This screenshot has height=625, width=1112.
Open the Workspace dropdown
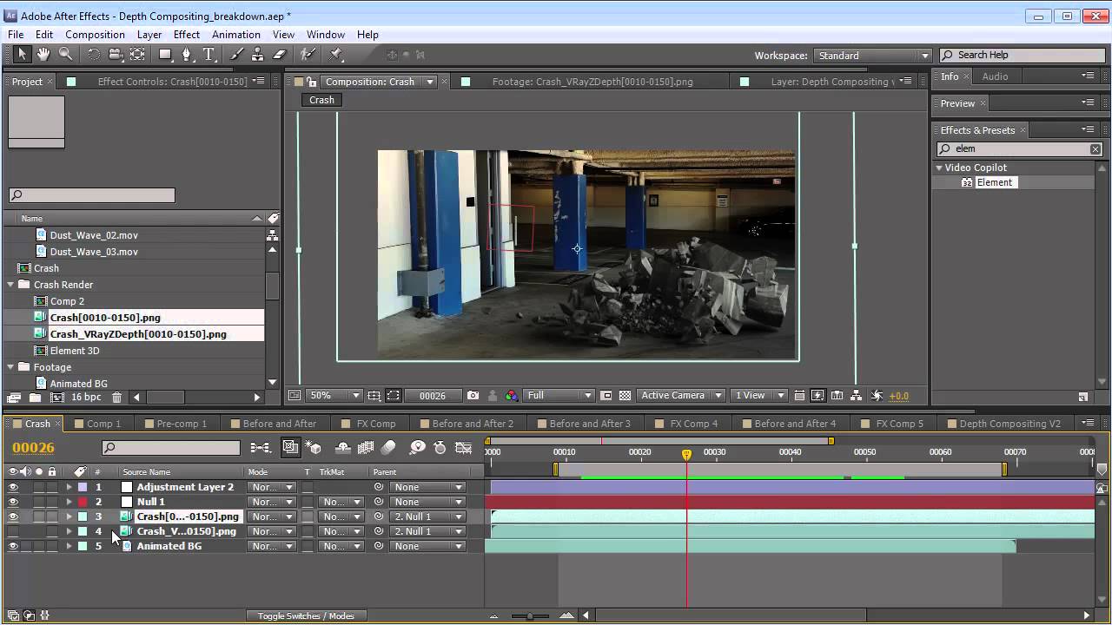872,56
